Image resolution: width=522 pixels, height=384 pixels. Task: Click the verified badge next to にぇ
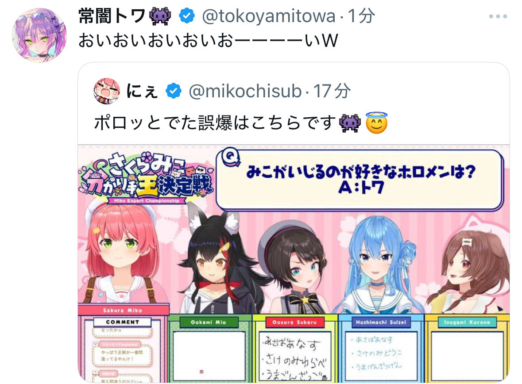click(x=174, y=91)
